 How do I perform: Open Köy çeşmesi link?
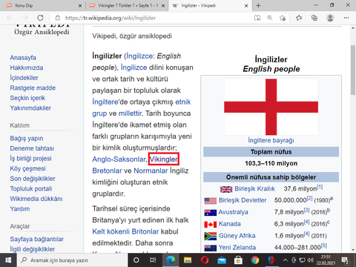27,168
